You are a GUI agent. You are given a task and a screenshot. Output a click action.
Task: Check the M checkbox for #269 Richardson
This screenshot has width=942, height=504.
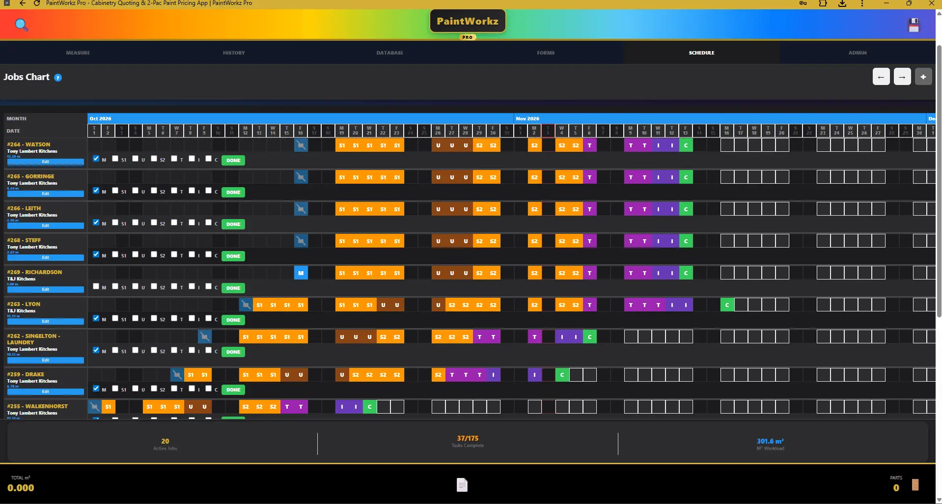96,286
